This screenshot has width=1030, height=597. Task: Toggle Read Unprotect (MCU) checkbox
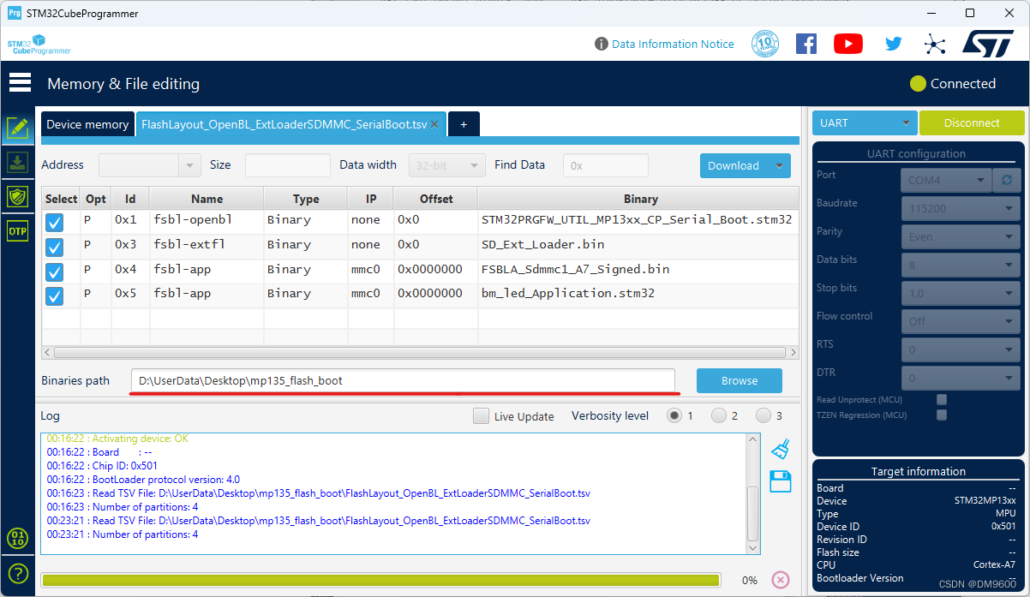pos(942,400)
